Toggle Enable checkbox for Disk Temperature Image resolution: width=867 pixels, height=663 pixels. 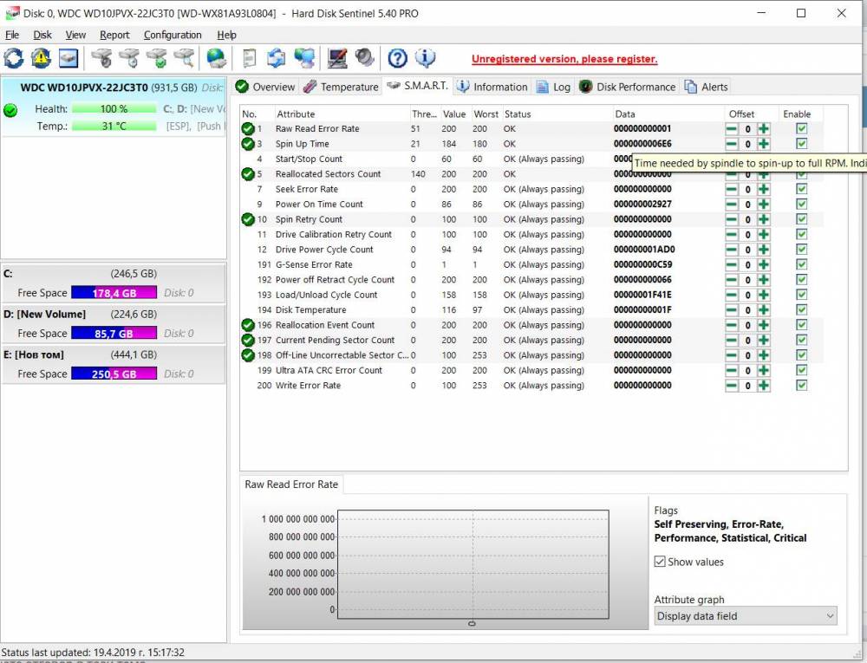[x=801, y=310]
